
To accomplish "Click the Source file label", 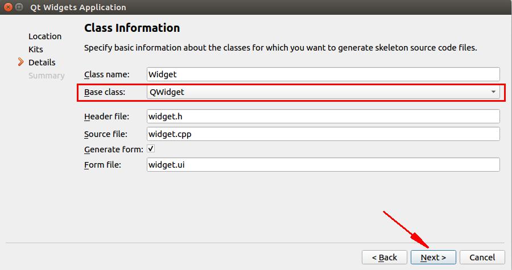I will tap(105, 134).
